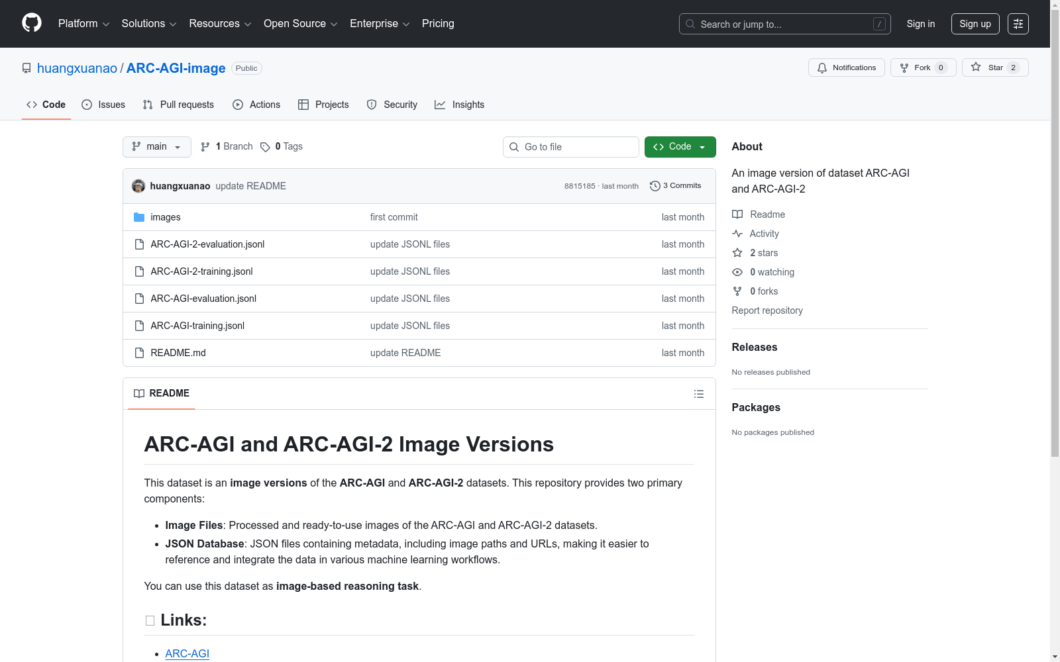Open the command palette icon button

click(1018, 24)
